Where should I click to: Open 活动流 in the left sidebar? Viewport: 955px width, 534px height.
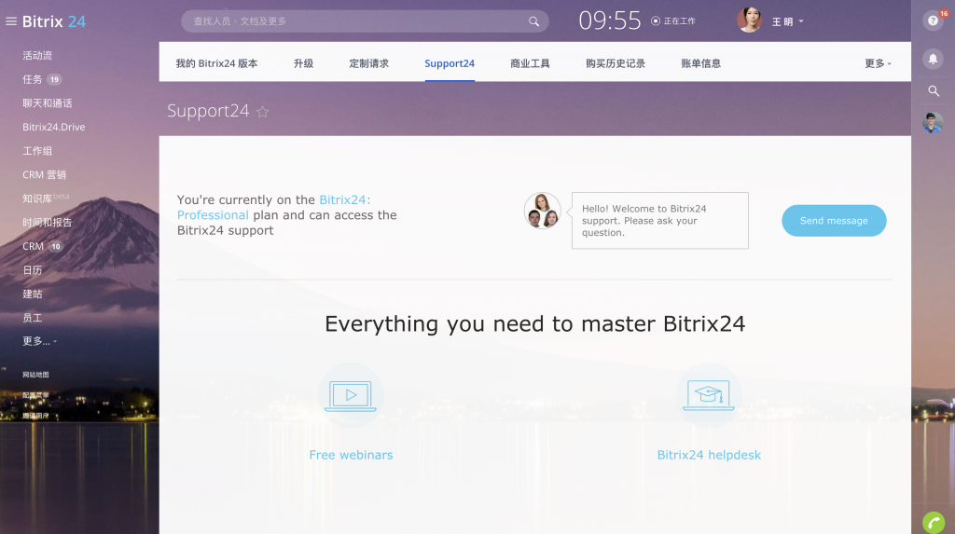pyautogui.click(x=37, y=55)
